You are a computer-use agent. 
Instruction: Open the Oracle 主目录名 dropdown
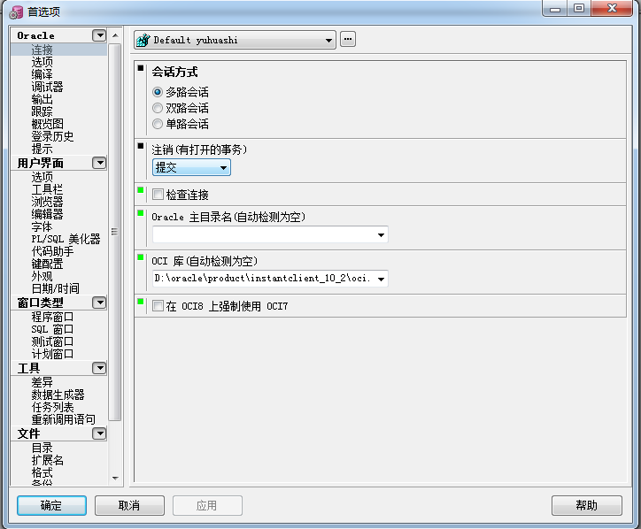coord(270,234)
